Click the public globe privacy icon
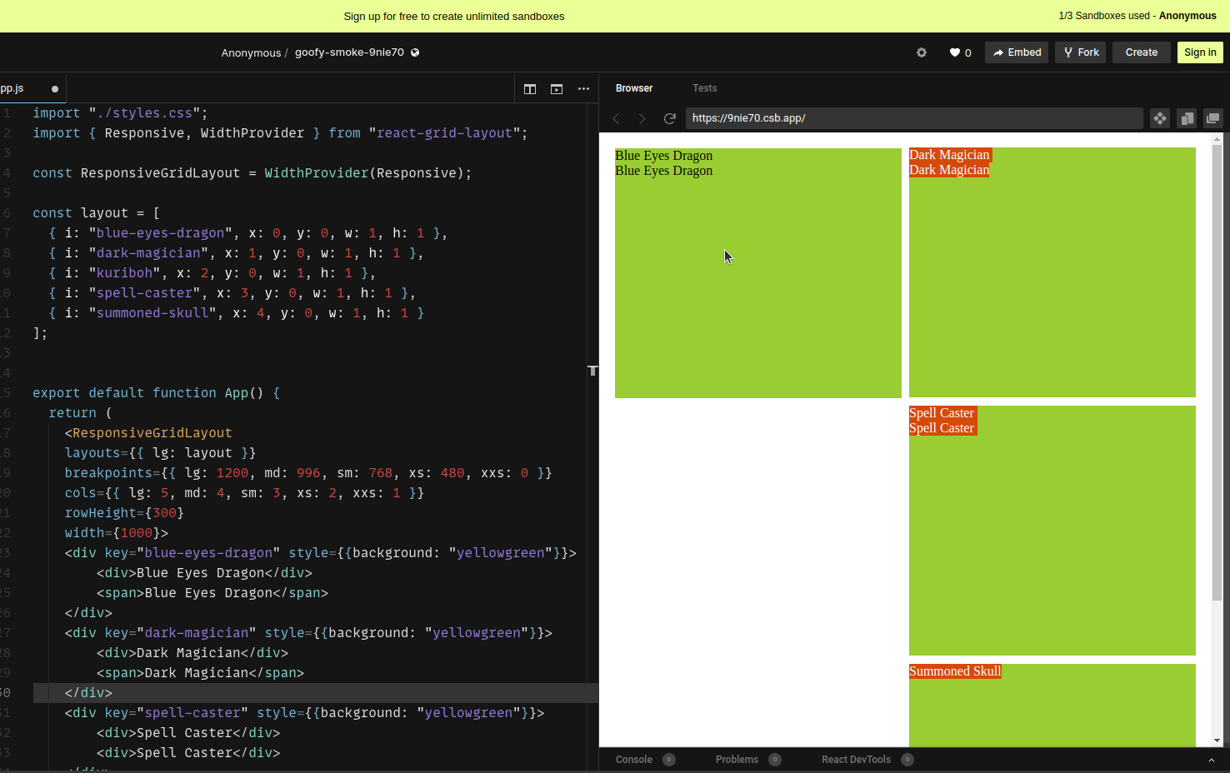The image size is (1230, 773). click(x=415, y=52)
